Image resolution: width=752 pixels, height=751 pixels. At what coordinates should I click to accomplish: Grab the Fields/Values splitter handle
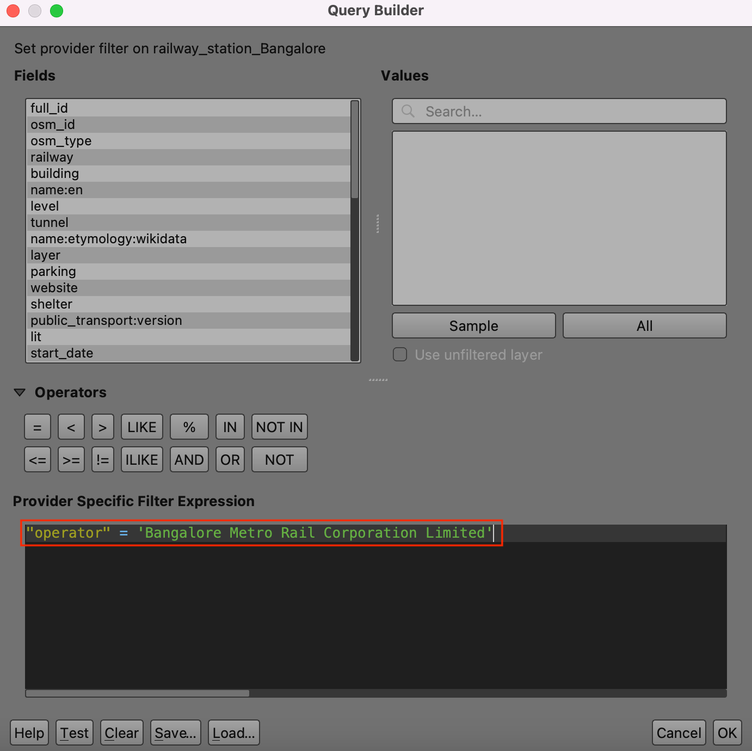coord(377,224)
